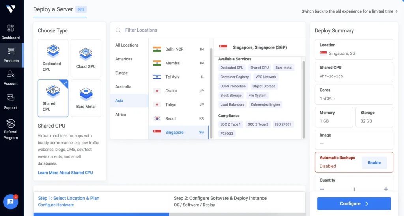
Task: Choose the Seoul location row
Action: pyautogui.click(x=179, y=118)
